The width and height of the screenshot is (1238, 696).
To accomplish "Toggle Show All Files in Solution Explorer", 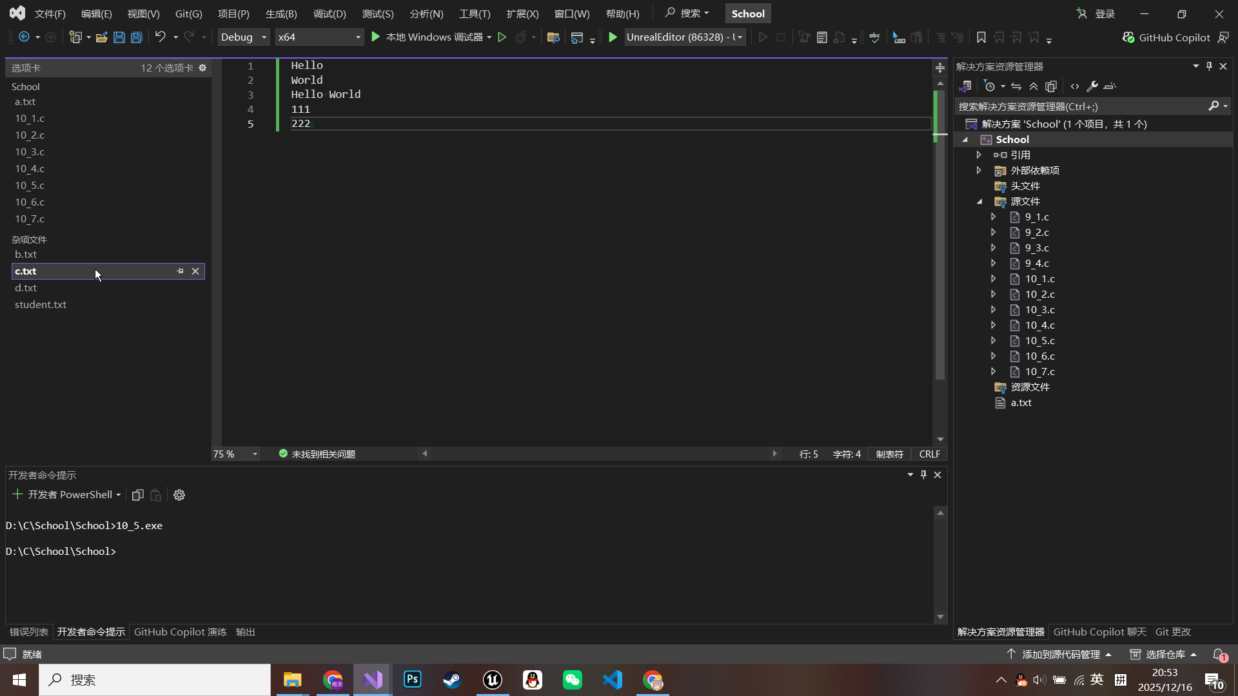I will point(1051,86).
